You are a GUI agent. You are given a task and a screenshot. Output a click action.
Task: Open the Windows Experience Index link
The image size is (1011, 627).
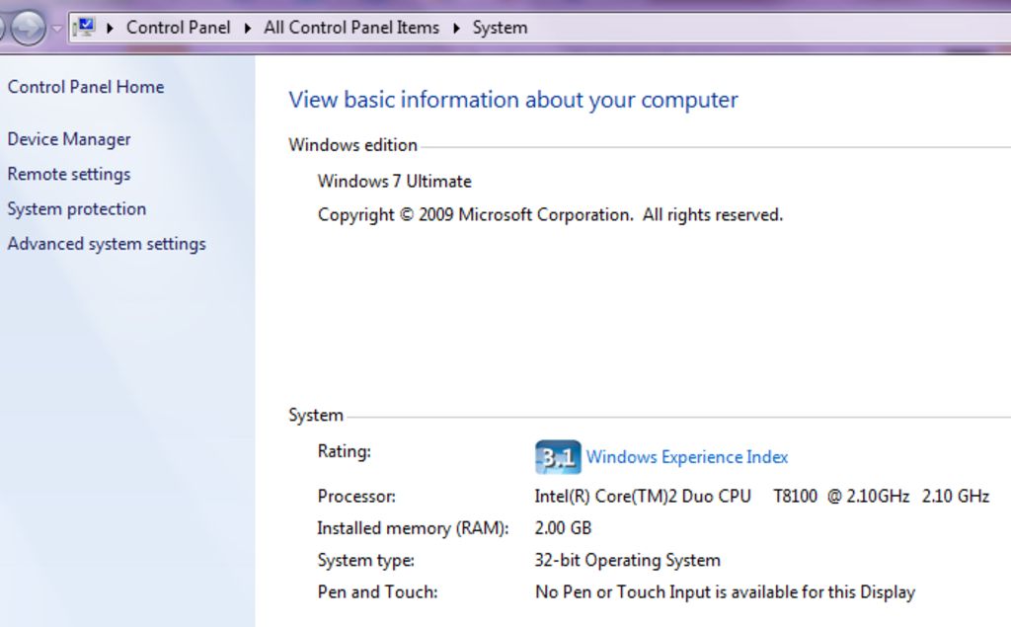pyautogui.click(x=687, y=457)
